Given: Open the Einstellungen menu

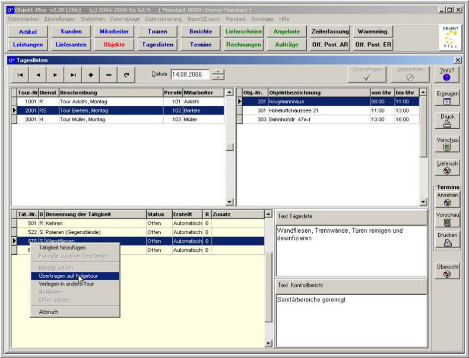Looking at the screenshot, I should coord(60,19).
